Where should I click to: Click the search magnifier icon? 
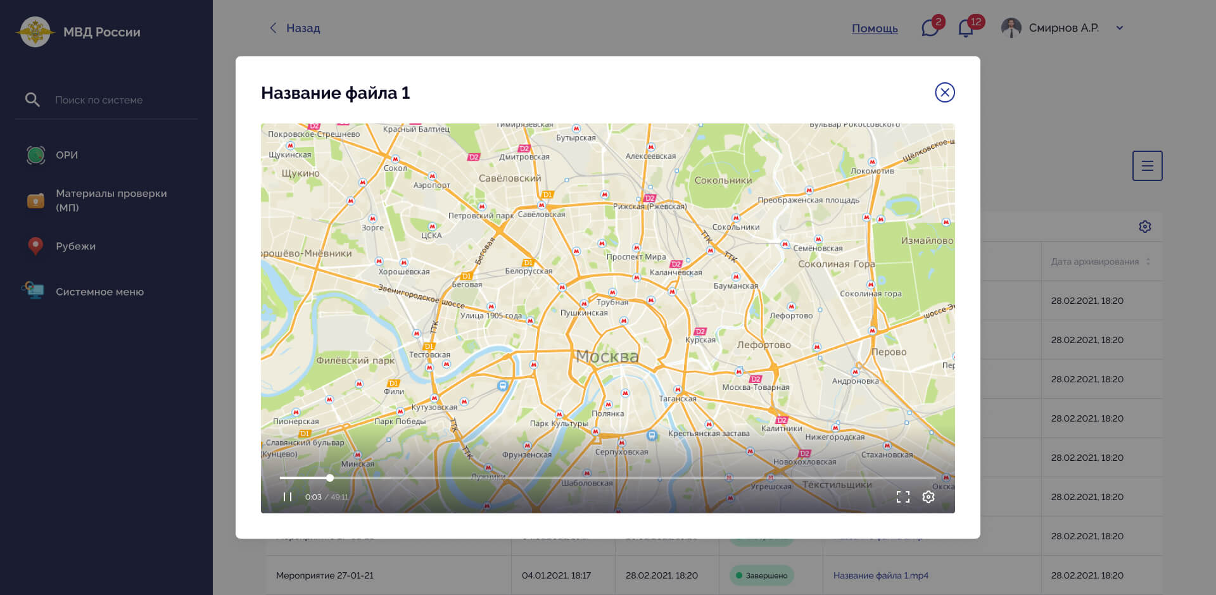pyautogui.click(x=32, y=99)
